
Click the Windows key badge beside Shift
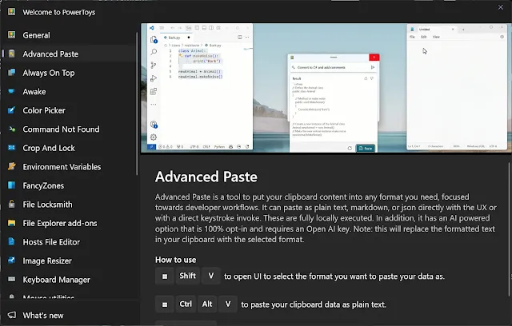[x=165, y=276]
